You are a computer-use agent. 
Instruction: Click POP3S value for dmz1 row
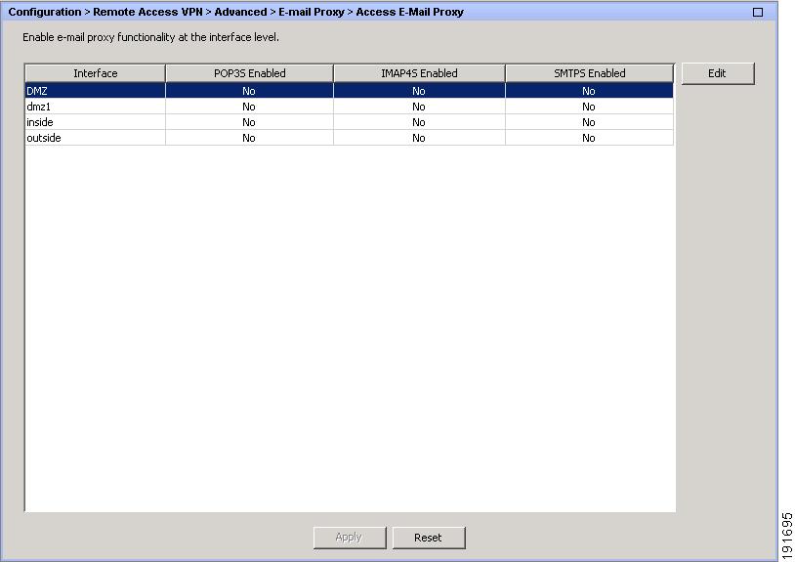(x=249, y=107)
